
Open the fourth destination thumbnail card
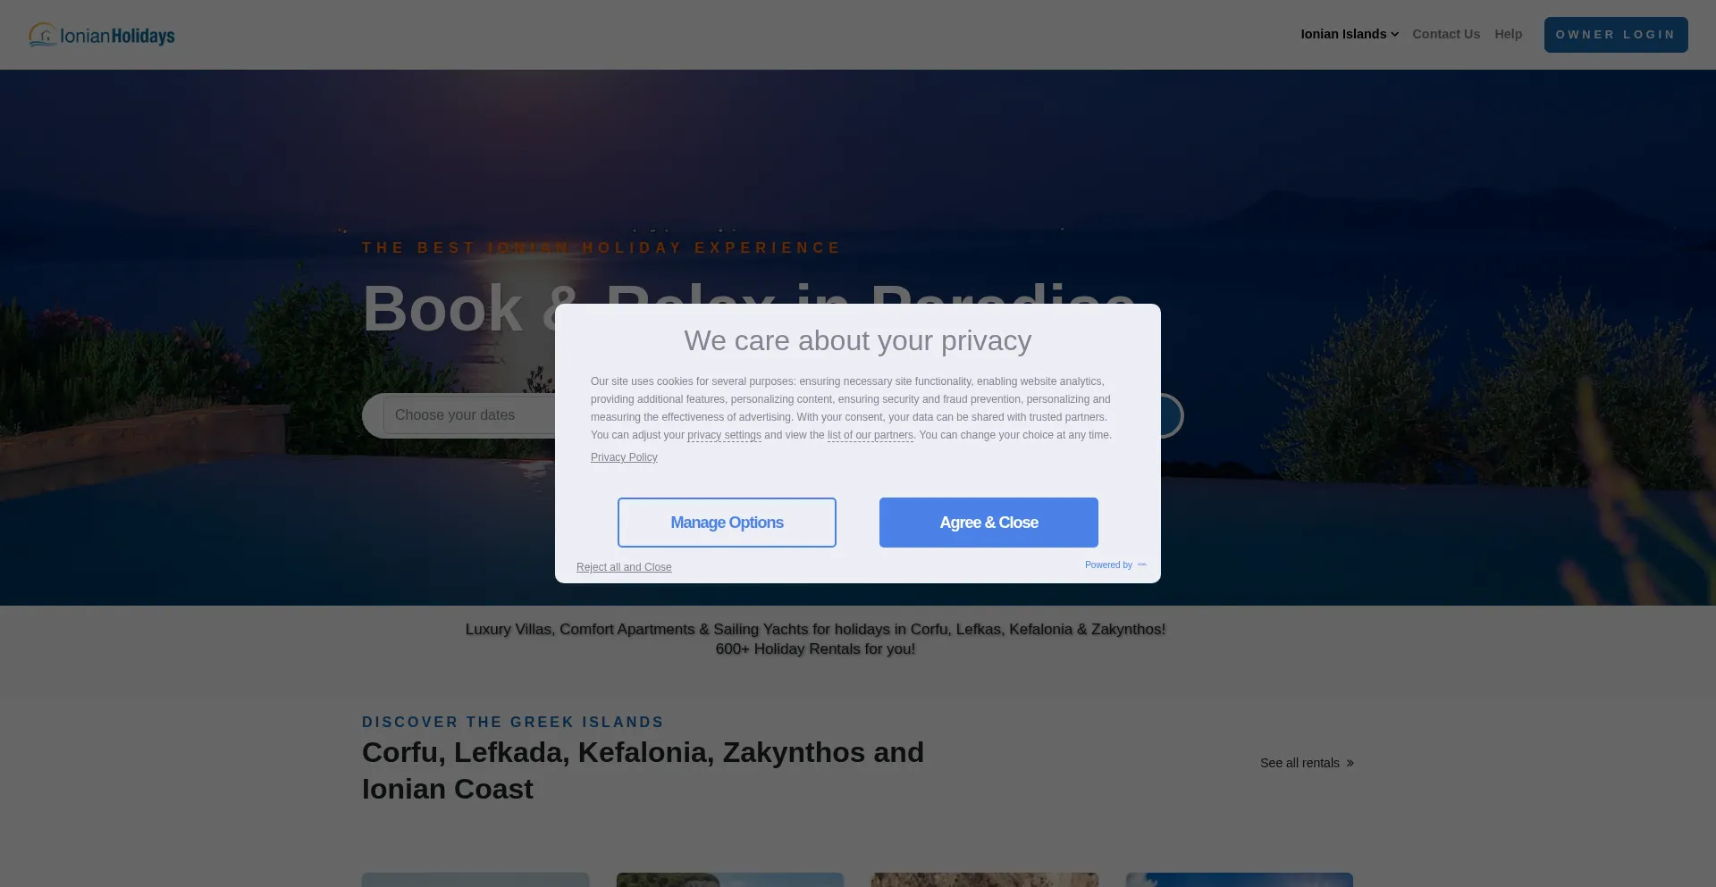click(1240, 880)
